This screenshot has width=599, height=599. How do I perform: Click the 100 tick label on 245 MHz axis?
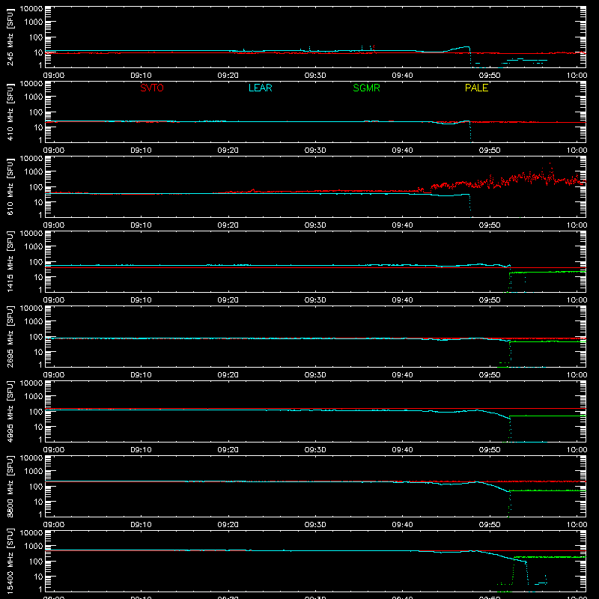(36, 37)
